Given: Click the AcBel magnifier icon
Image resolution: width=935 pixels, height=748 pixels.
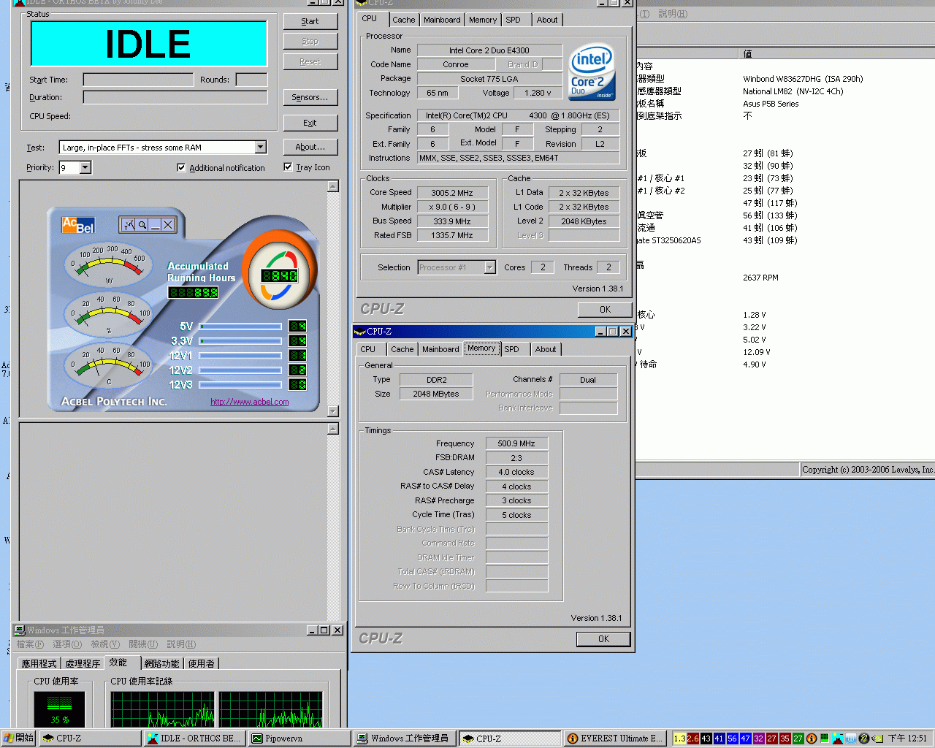Looking at the screenshot, I should [x=142, y=225].
